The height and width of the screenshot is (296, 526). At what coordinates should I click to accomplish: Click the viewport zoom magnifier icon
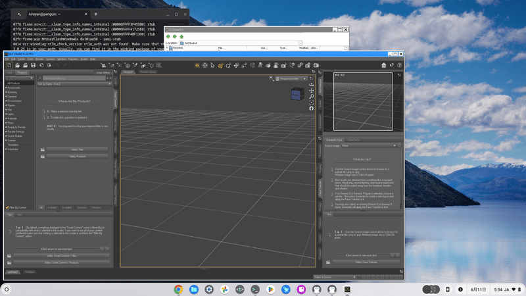tap(311, 97)
